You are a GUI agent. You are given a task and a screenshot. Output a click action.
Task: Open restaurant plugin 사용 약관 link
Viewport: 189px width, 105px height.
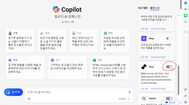144,29
